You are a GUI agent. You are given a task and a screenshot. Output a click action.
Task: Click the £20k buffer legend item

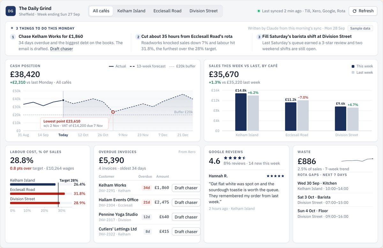tap(182, 66)
